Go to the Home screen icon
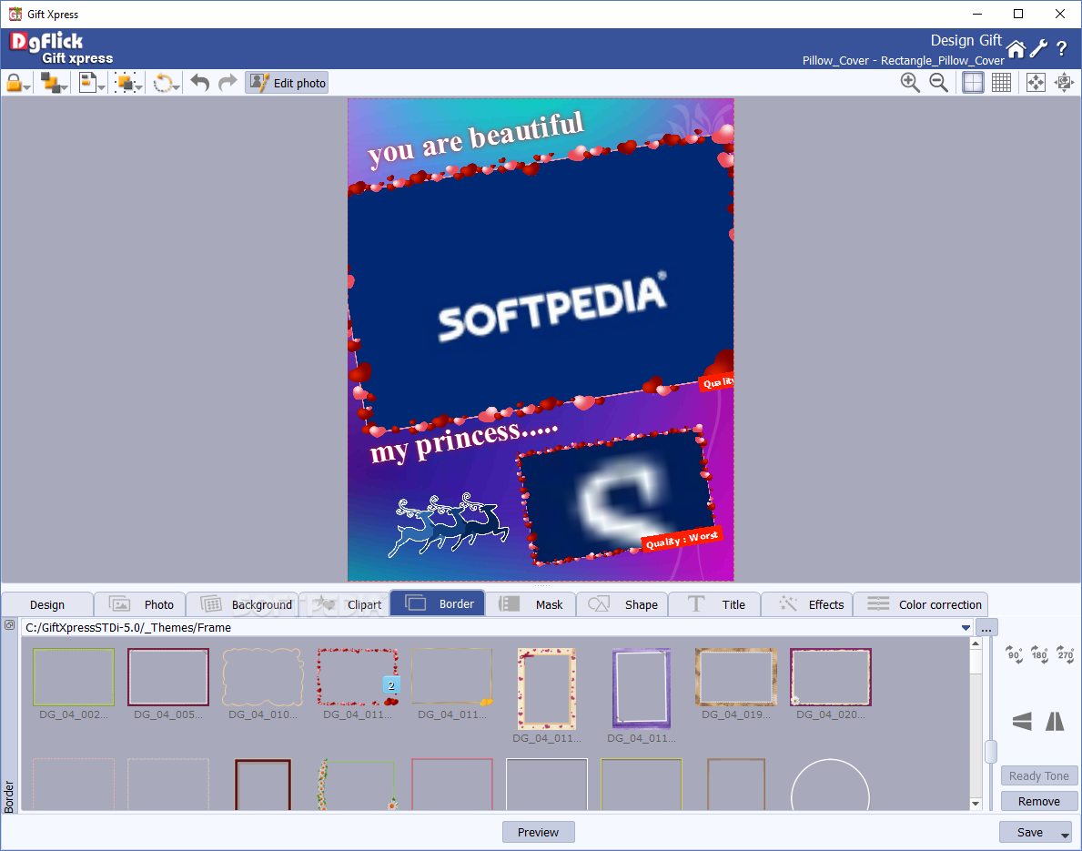 point(1016,50)
